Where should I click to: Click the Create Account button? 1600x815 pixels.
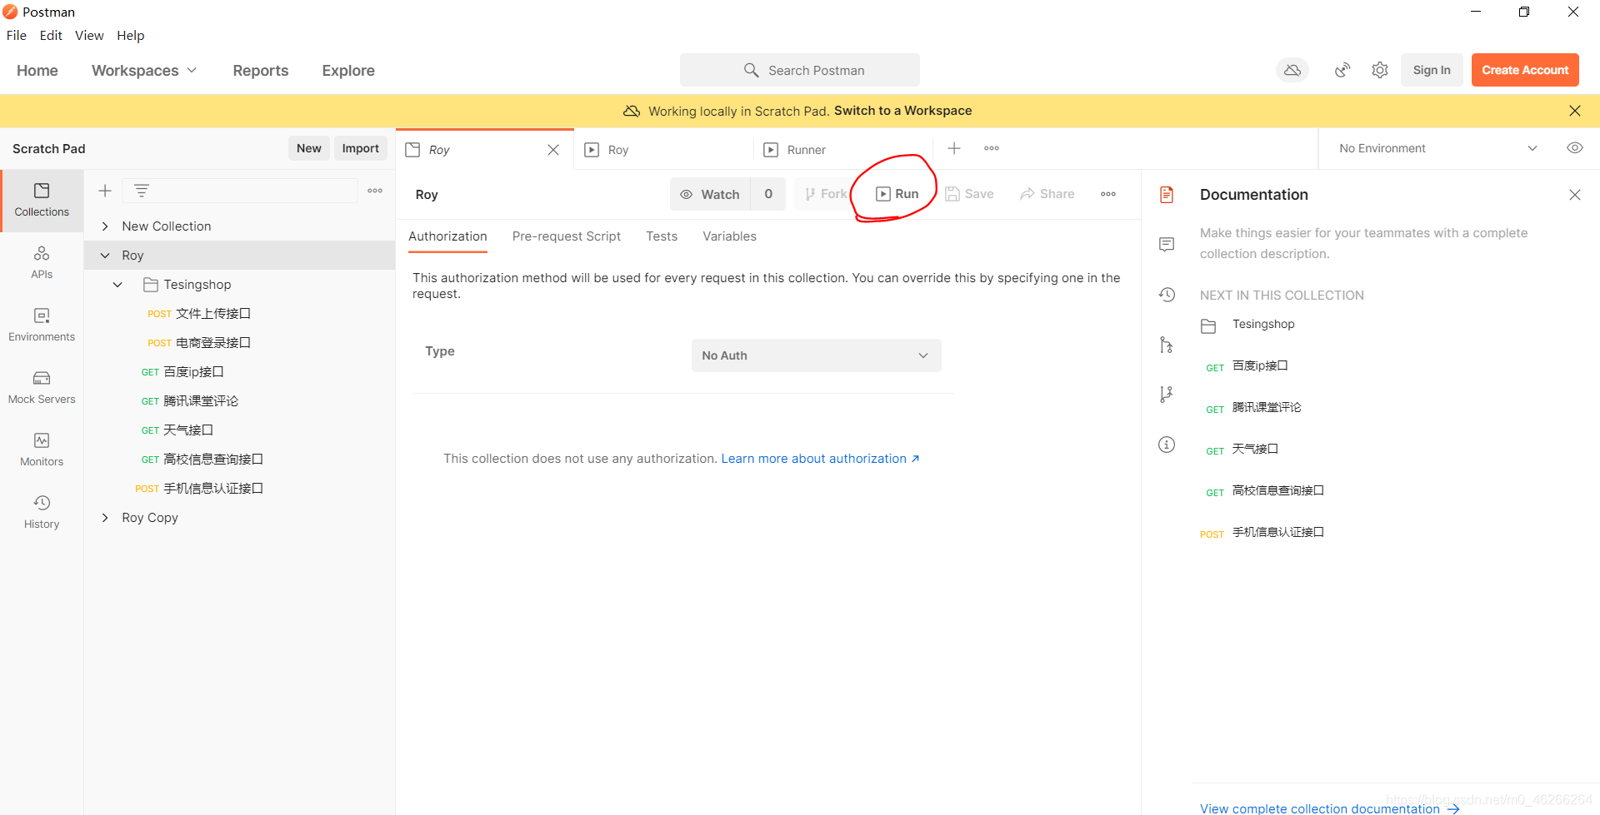(x=1525, y=70)
